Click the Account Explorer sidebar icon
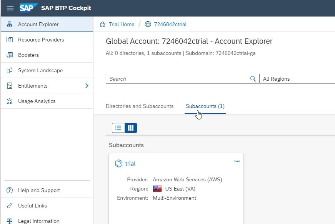Screen dimensions: 335x224 [10, 24]
